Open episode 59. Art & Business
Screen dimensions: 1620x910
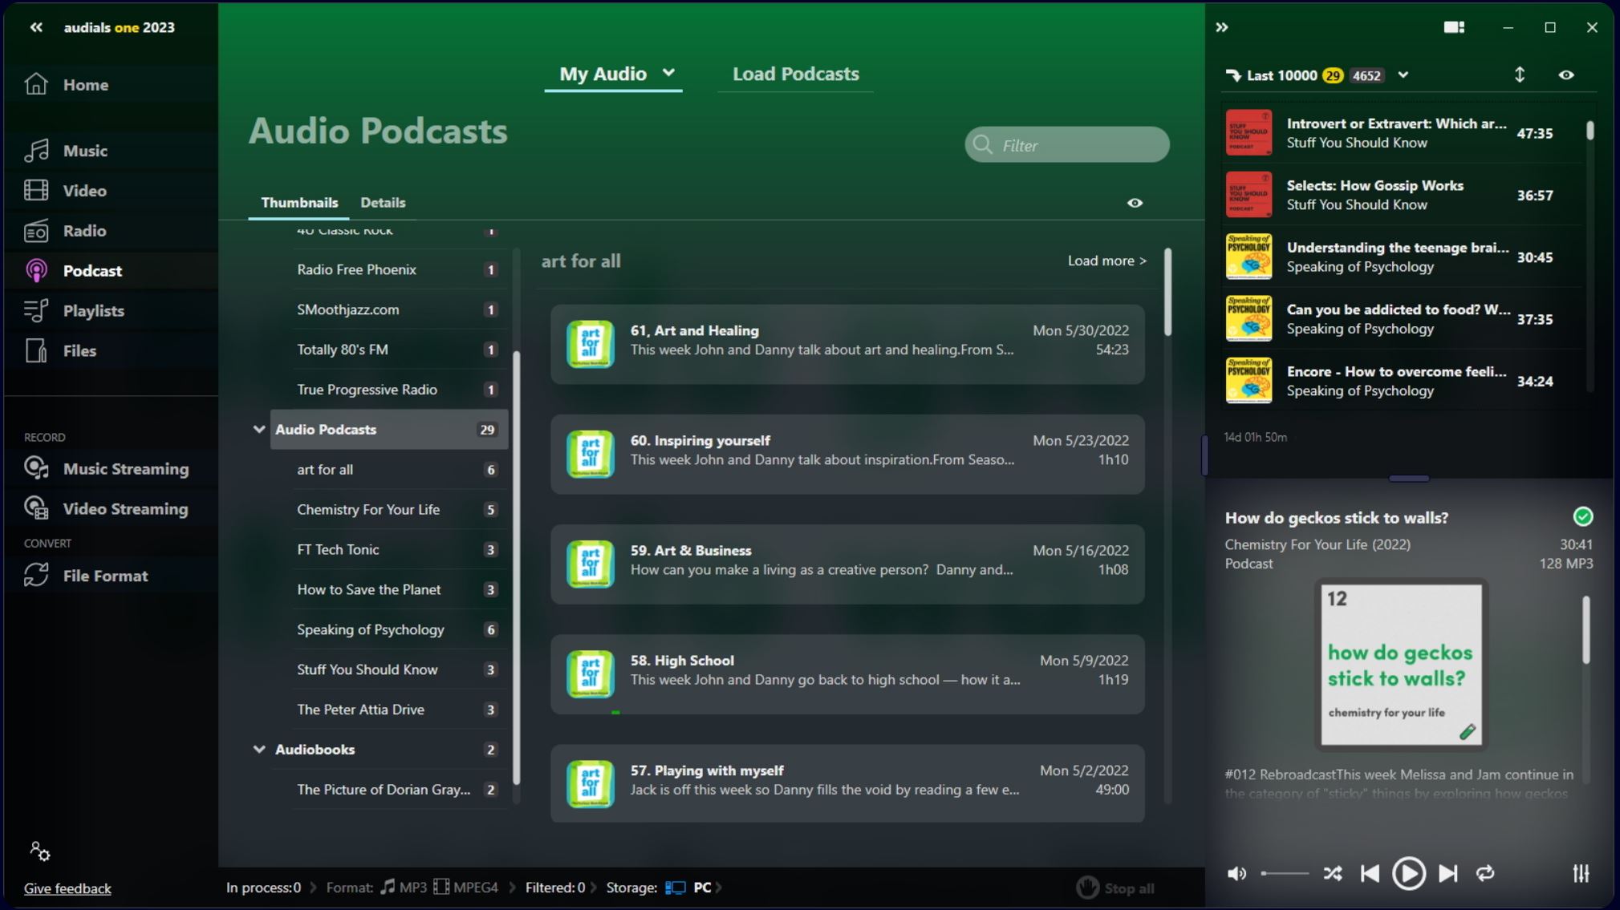[847, 564]
